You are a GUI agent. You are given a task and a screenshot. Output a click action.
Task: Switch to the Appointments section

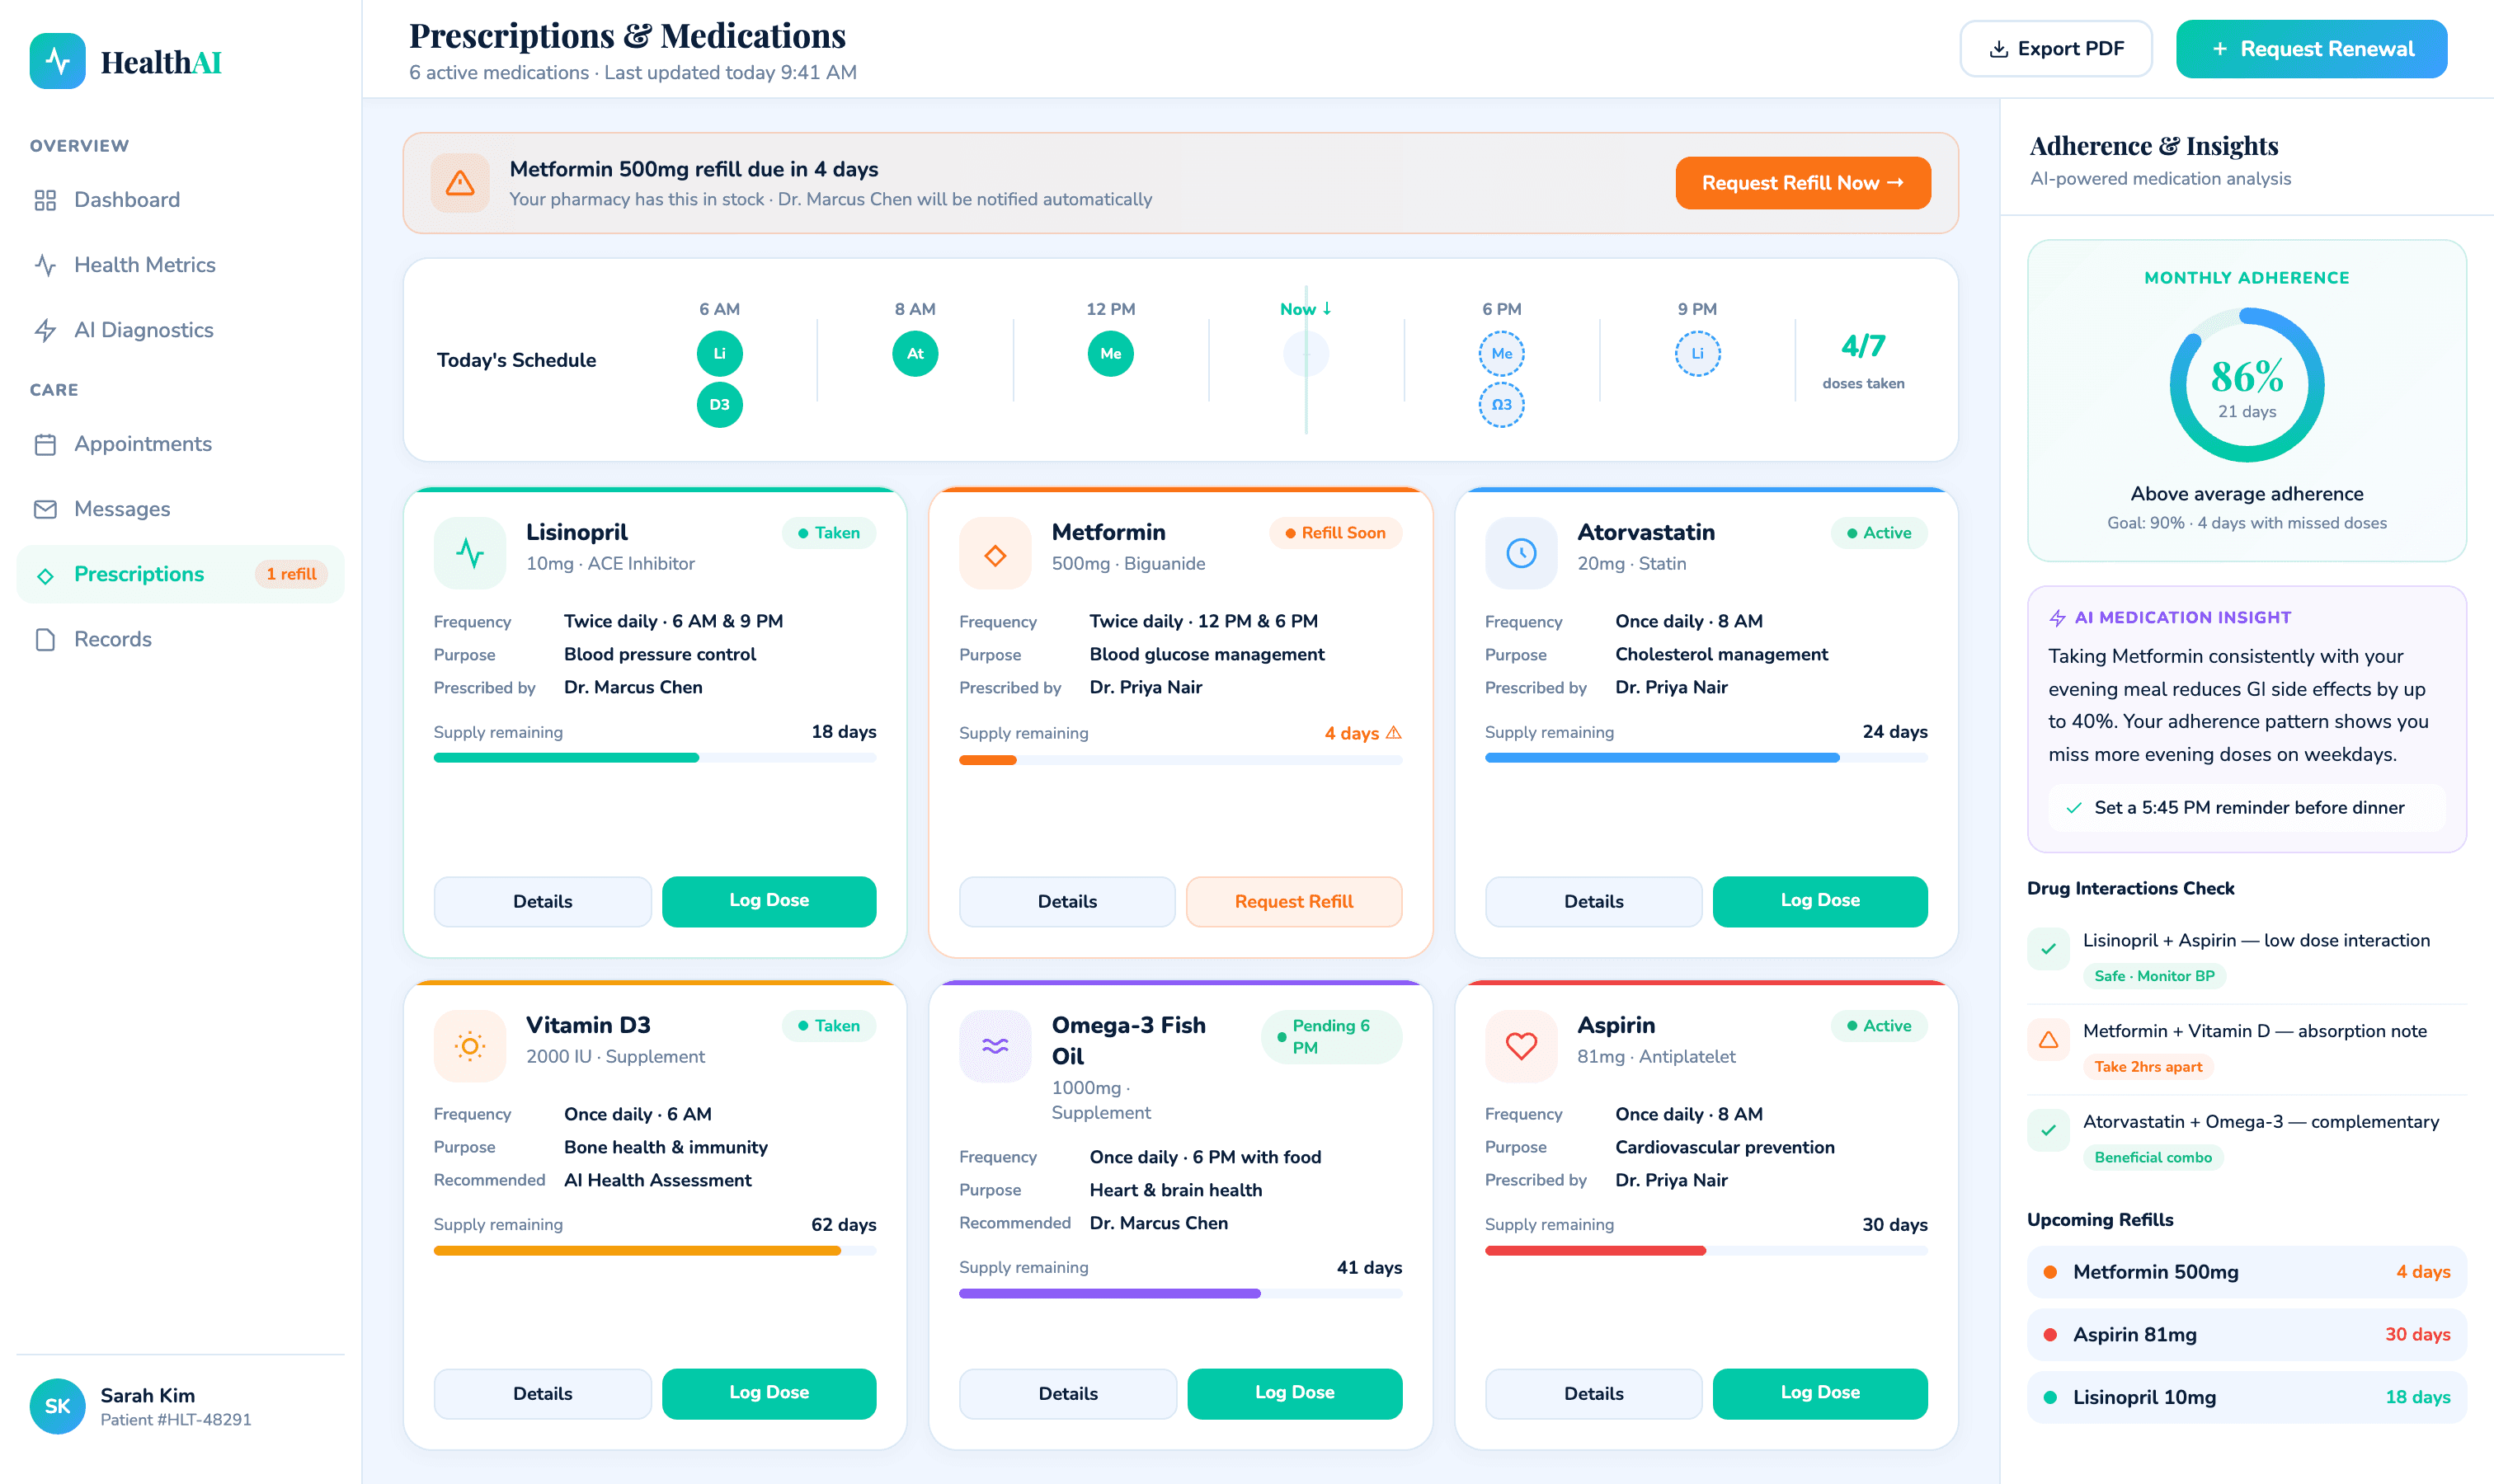tap(142, 444)
